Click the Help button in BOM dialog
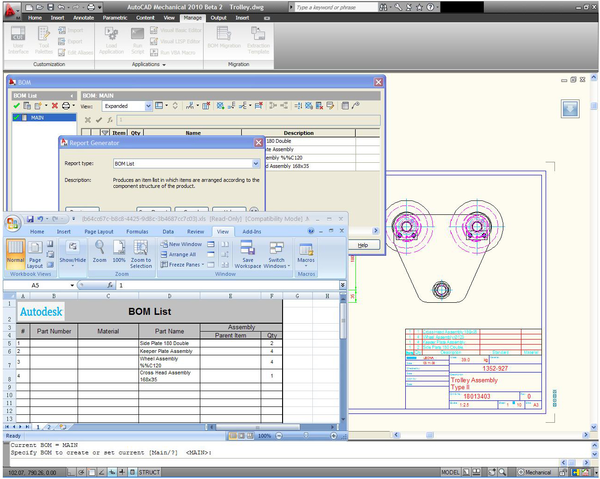 click(363, 245)
